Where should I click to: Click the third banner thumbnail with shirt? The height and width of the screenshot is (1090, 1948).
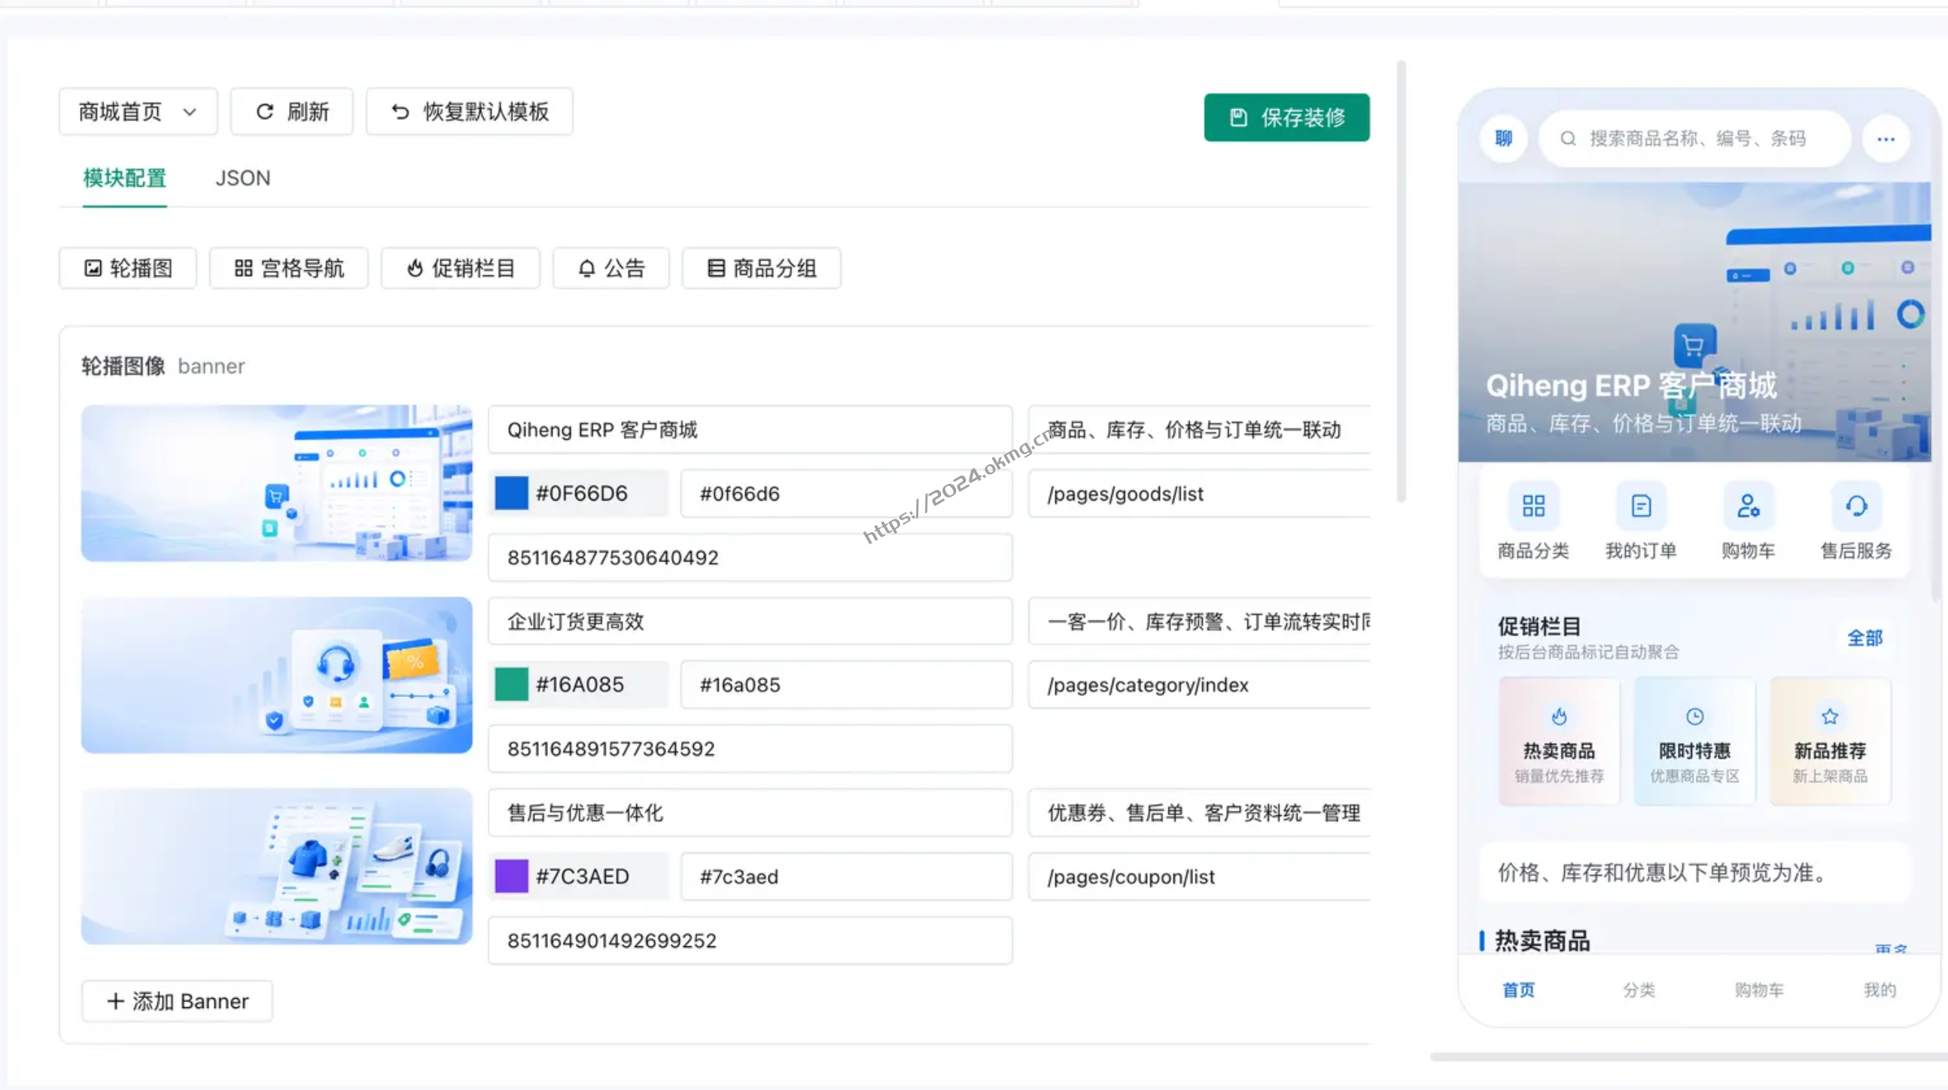coord(277,867)
